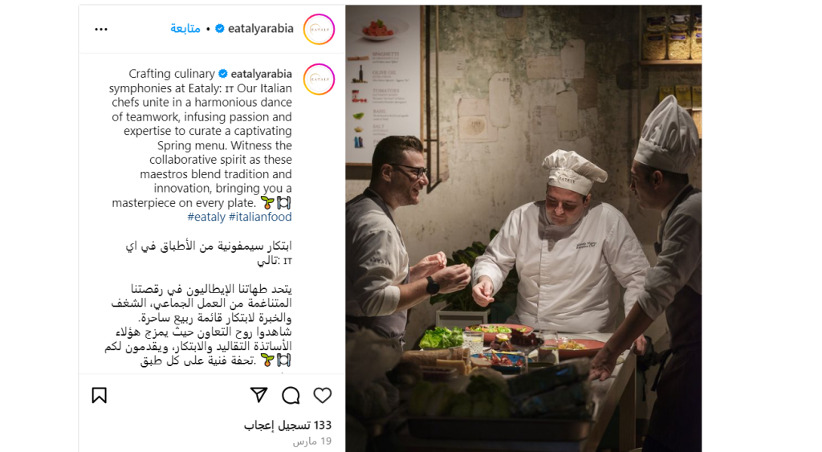Open the three-dots more options menu
Viewport: 822px width, 452px height.
(101, 30)
